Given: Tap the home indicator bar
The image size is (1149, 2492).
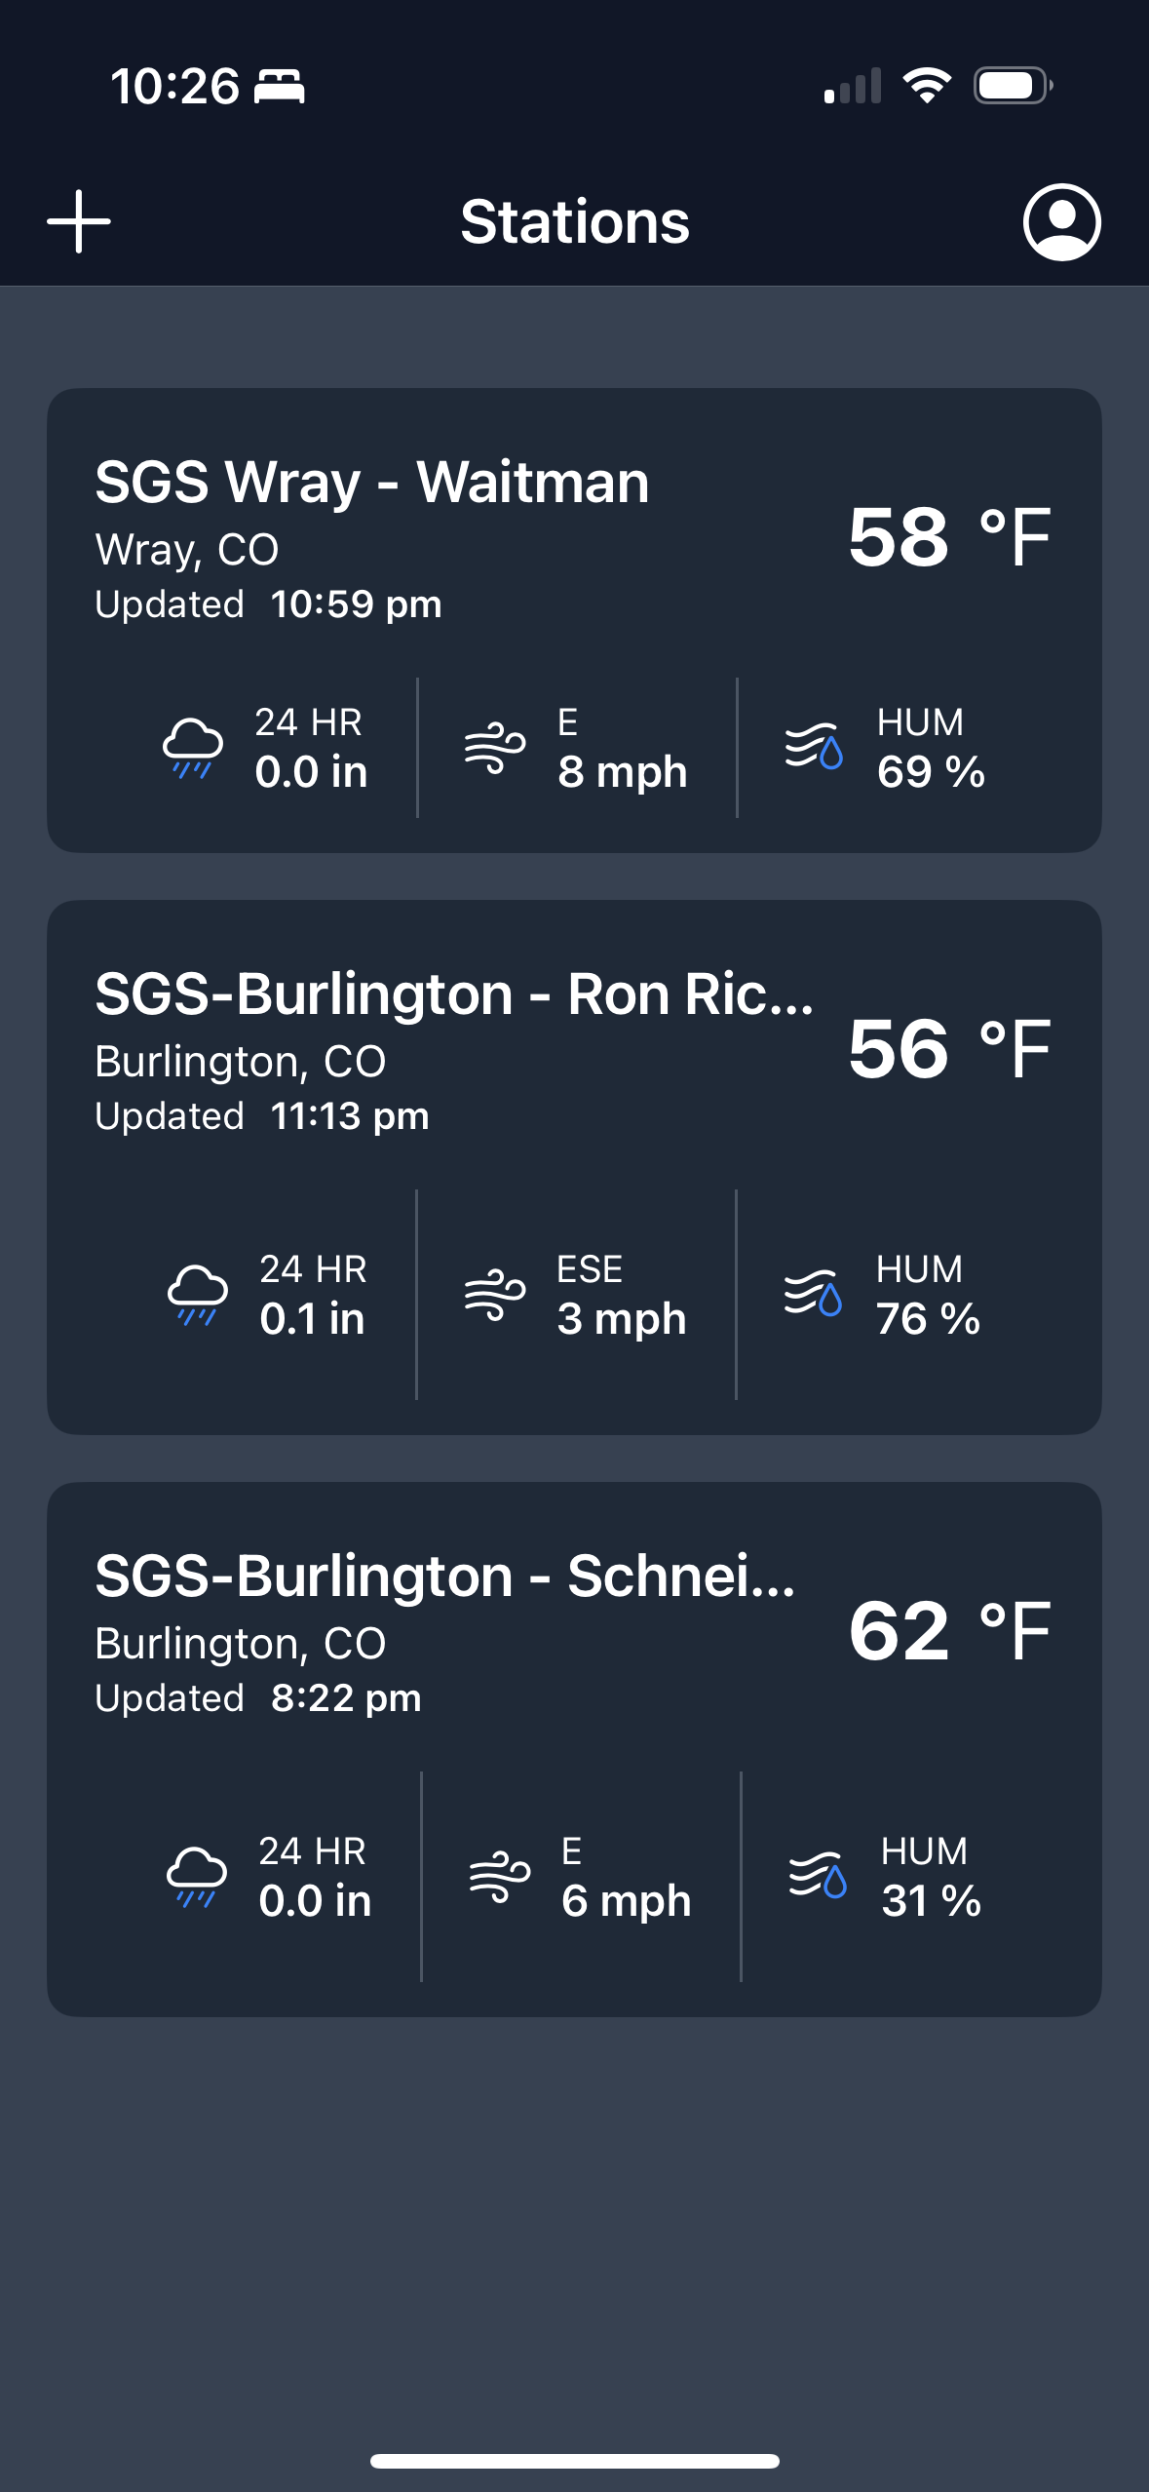Looking at the screenshot, I should coord(575,2461).
